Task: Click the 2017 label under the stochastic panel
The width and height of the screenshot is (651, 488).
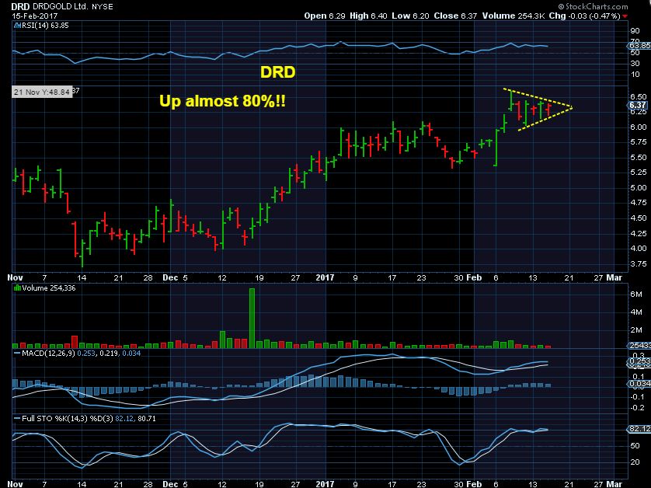Action: (x=325, y=484)
